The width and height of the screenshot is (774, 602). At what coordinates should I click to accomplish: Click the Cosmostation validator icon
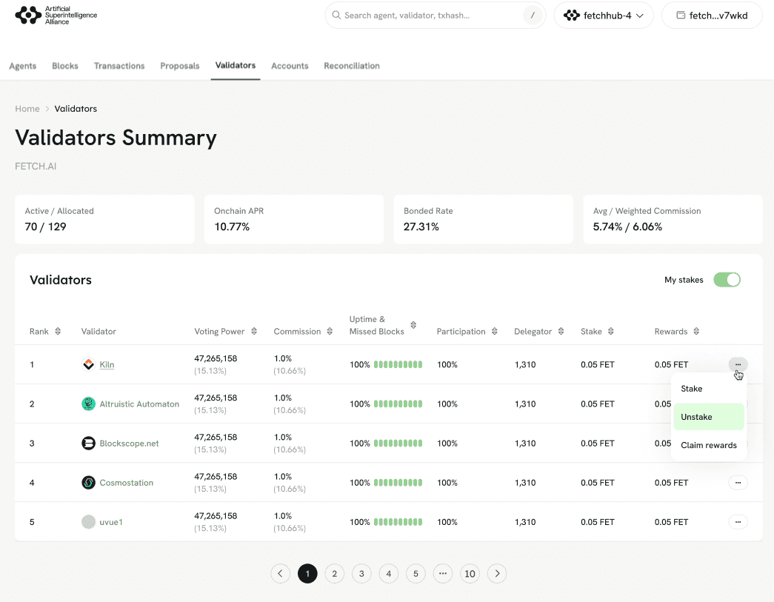pos(88,482)
